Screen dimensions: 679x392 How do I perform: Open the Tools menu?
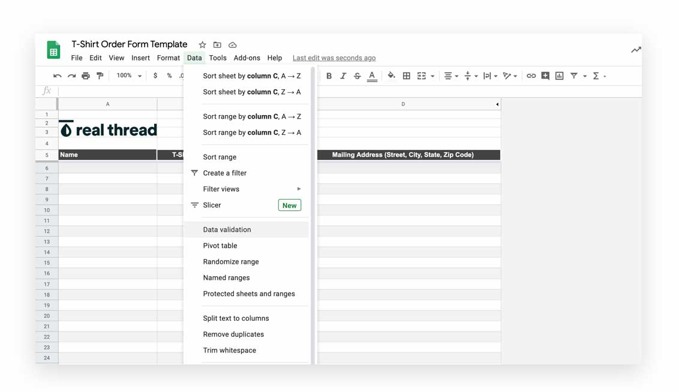218,58
